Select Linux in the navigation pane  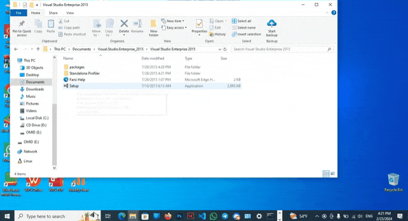tap(28, 161)
